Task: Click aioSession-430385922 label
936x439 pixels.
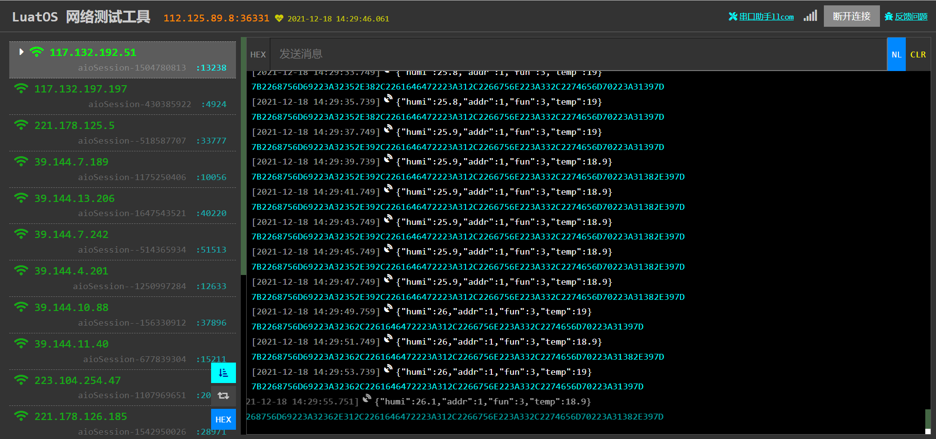Action: tap(139, 104)
